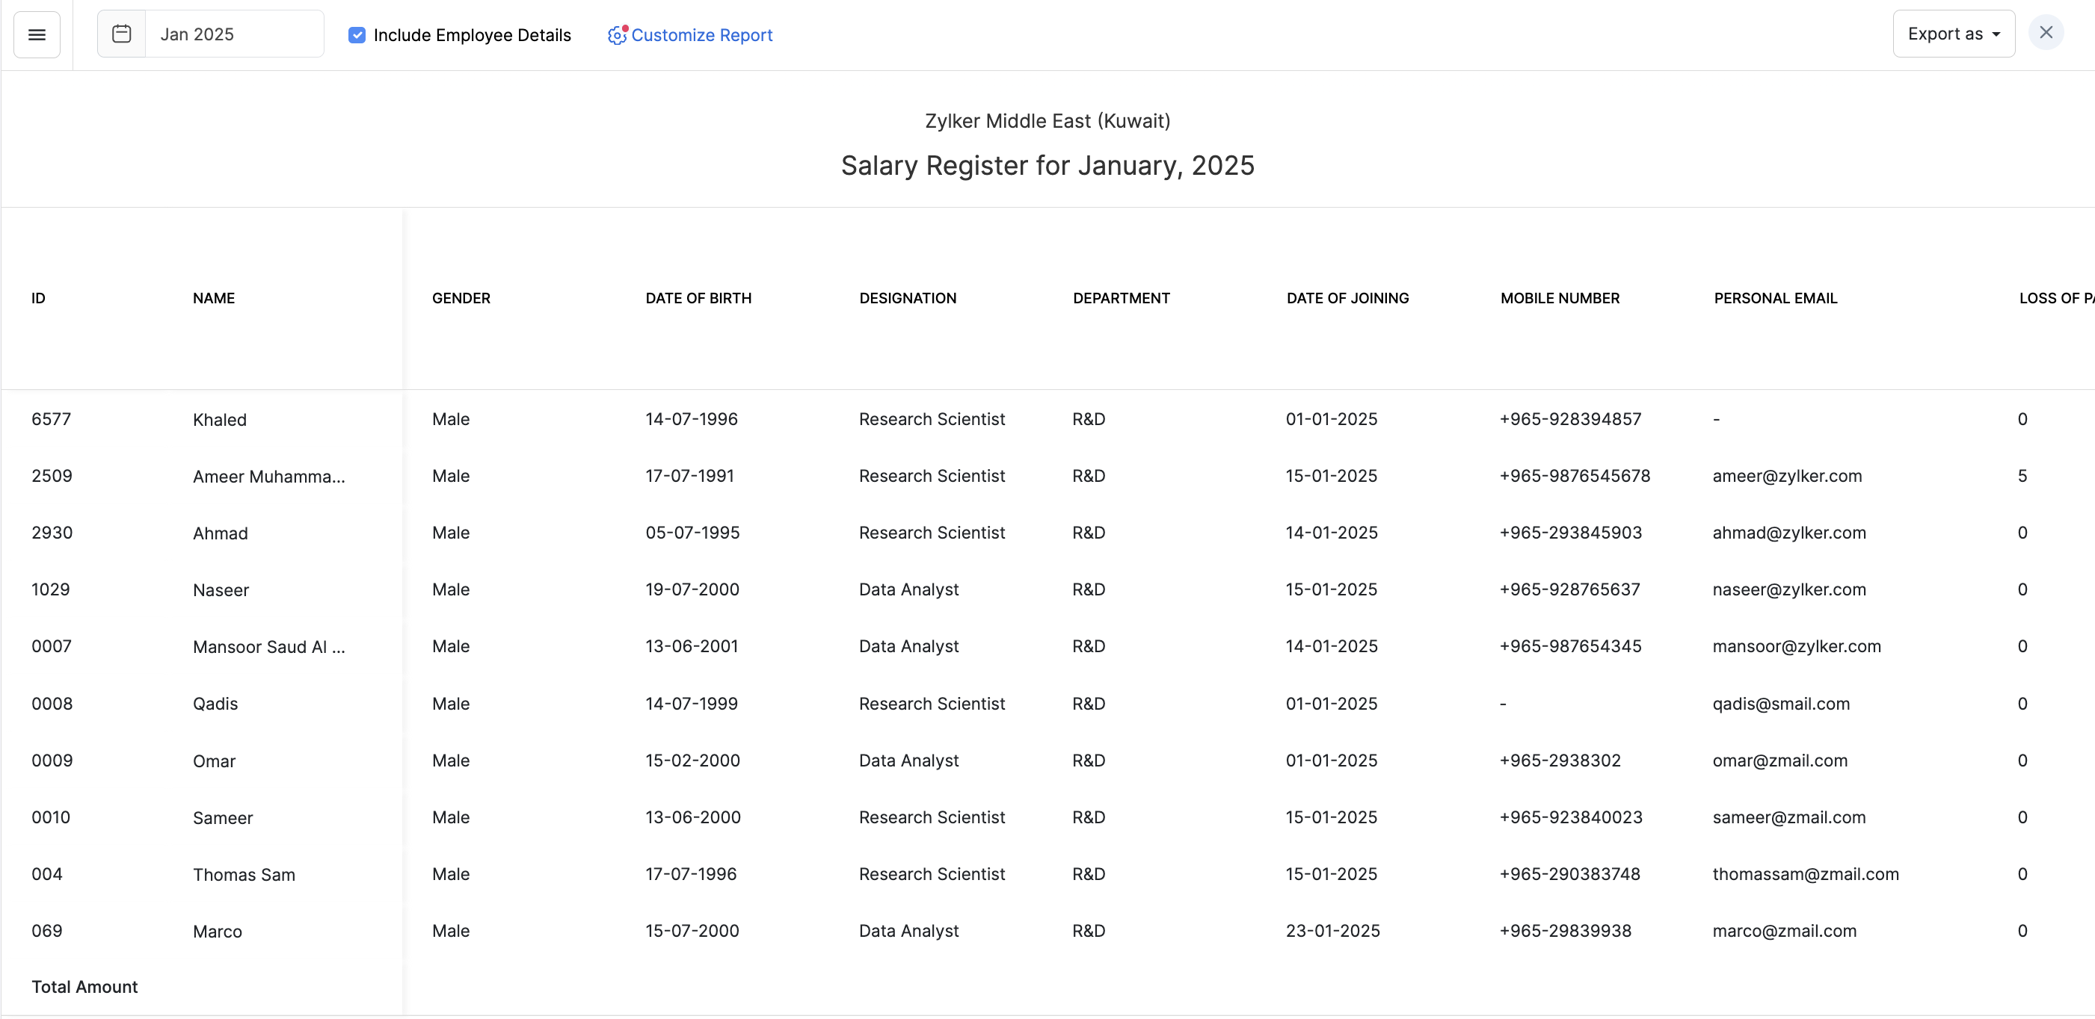Click the DESIGNATION column header
2095x1019 pixels.
point(907,298)
